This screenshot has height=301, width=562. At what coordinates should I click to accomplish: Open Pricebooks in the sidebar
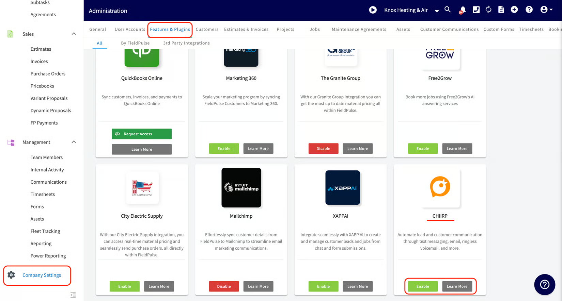42,86
